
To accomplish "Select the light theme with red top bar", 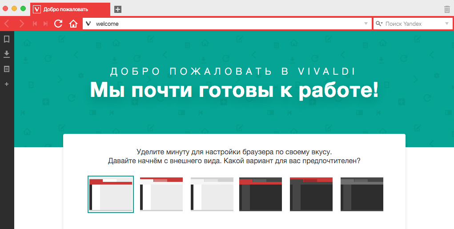I will click(161, 194).
